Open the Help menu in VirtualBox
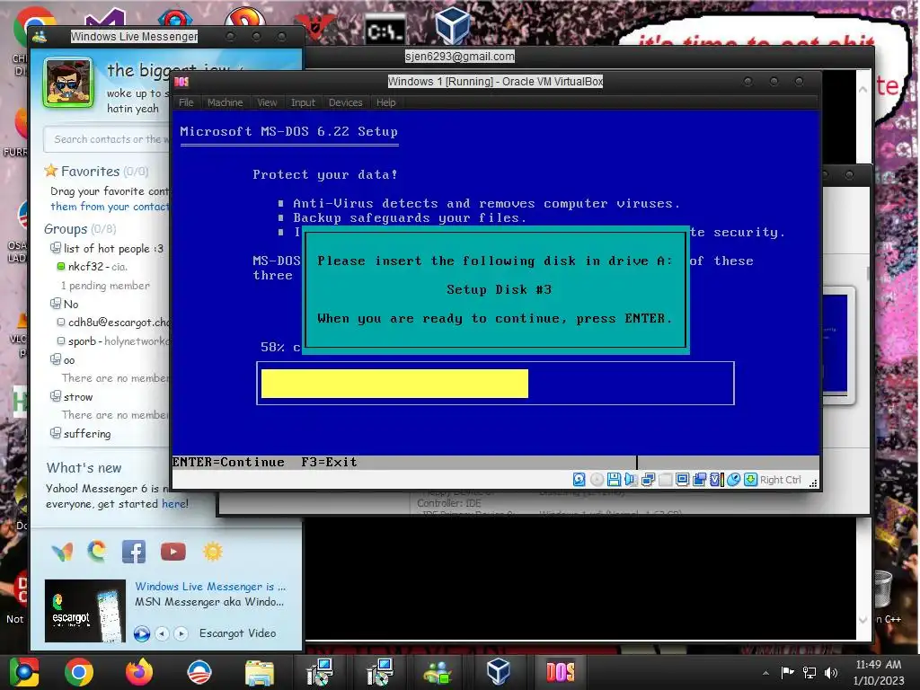The height and width of the screenshot is (690, 920). point(386,102)
